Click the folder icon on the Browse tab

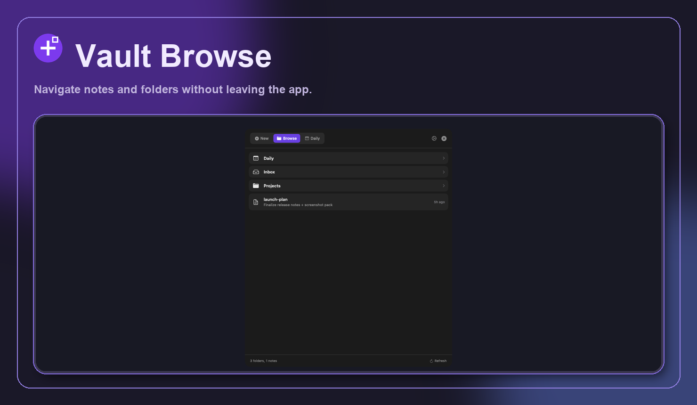click(278, 138)
